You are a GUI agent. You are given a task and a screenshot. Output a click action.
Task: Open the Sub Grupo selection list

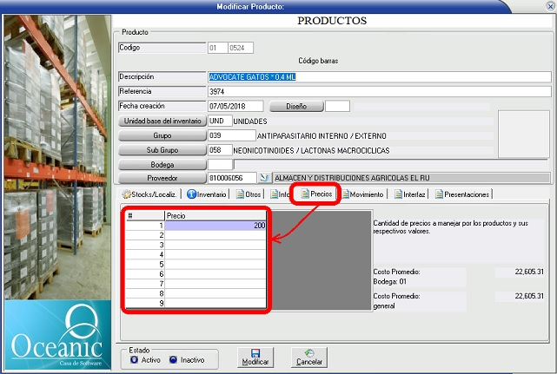162,149
